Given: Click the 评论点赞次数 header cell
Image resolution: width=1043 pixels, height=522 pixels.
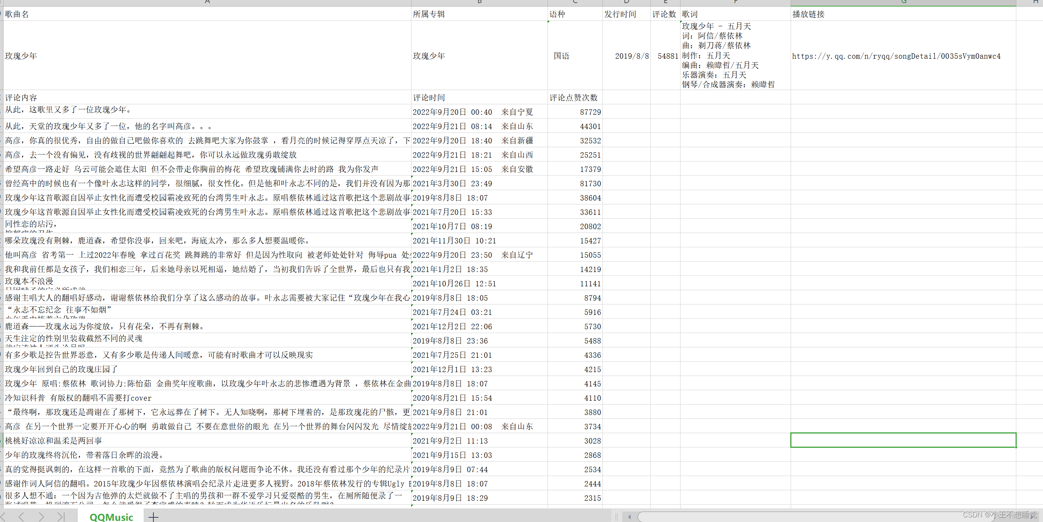Looking at the screenshot, I should 574,98.
